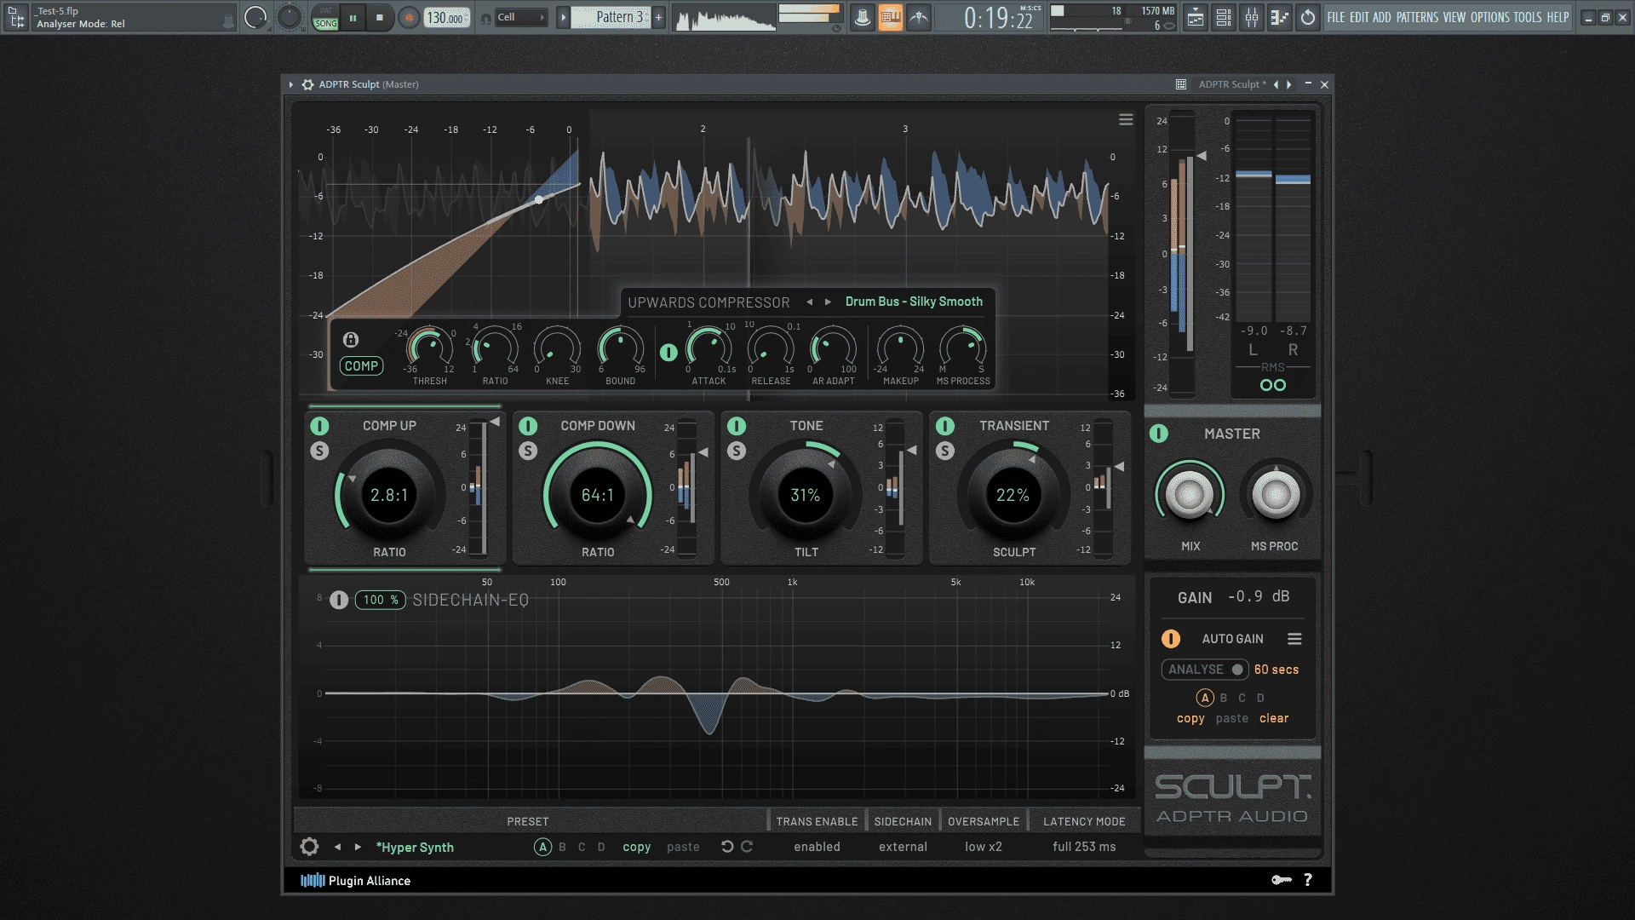Image resolution: width=1635 pixels, height=920 pixels.
Task: Open the display hamburger menu above the waveform
Action: 1126,120
